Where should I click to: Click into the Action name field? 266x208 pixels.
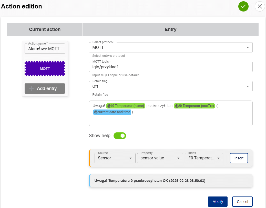[45, 49]
